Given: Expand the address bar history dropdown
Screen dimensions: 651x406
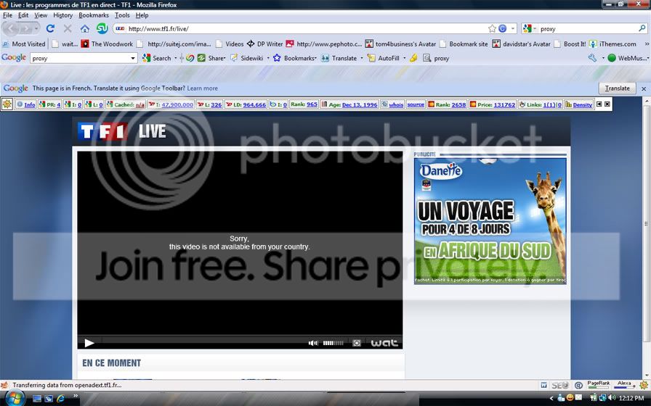Looking at the screenshot, I should coord(513,28).
